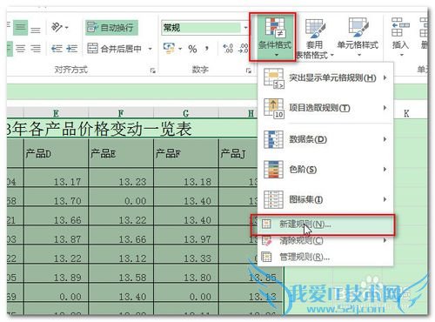Open Top/Bottom Rules (项目选取规则)

(325, 108)
